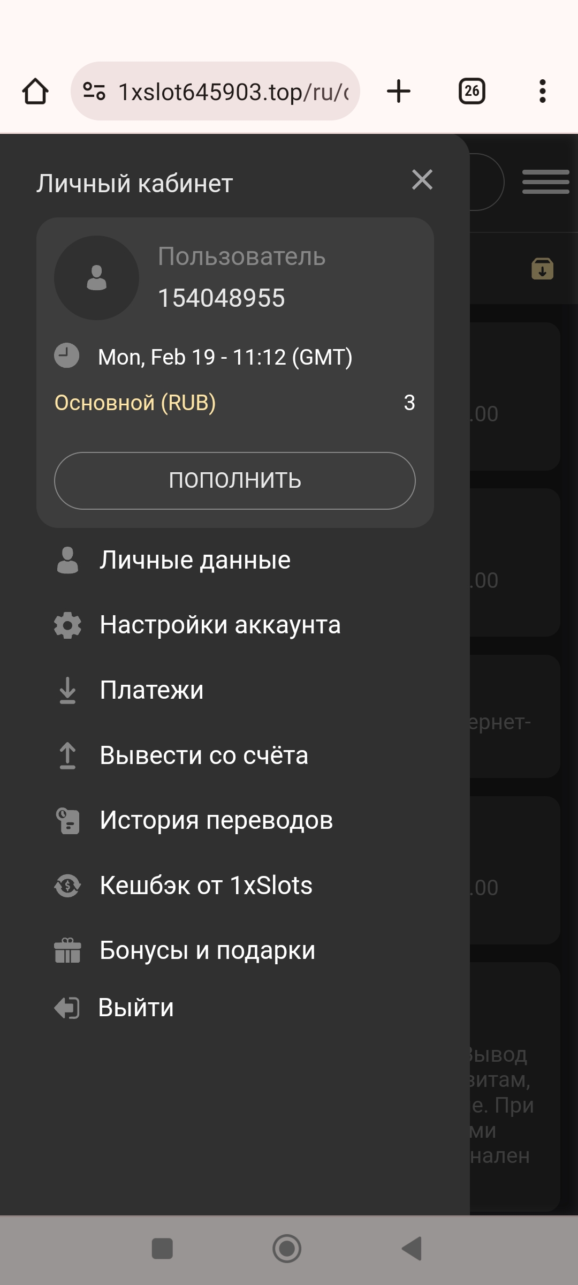Image resolution: width=578 pixels, height=1285 pixels.
Task: Open Кешбэк от 1xSlots
Action: [206, 886]
